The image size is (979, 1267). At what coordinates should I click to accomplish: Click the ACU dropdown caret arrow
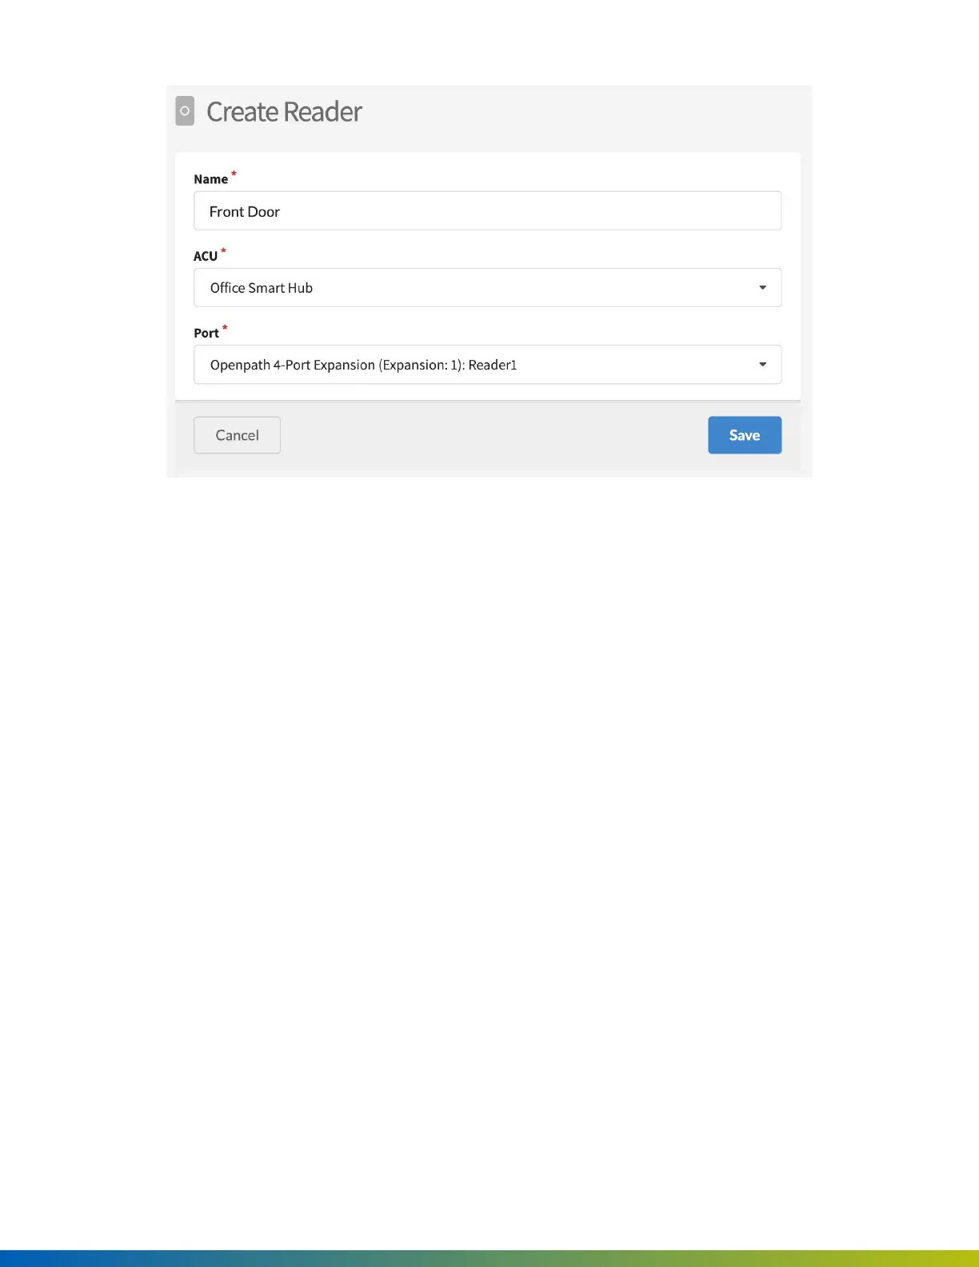pos(762,288)
